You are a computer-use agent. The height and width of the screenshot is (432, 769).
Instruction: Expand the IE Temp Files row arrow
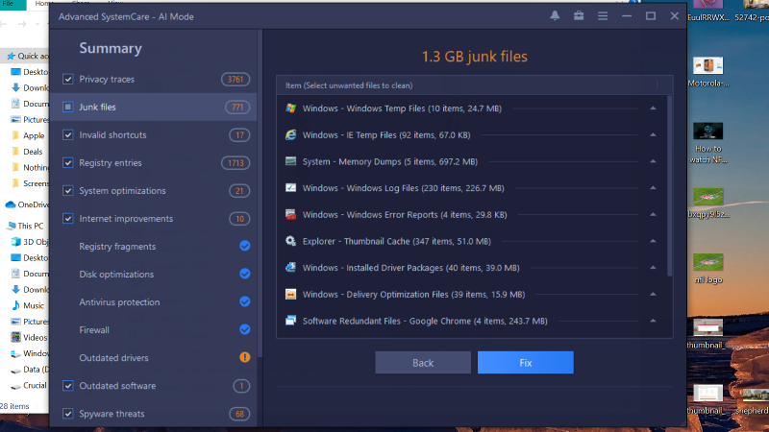(653, 134)
